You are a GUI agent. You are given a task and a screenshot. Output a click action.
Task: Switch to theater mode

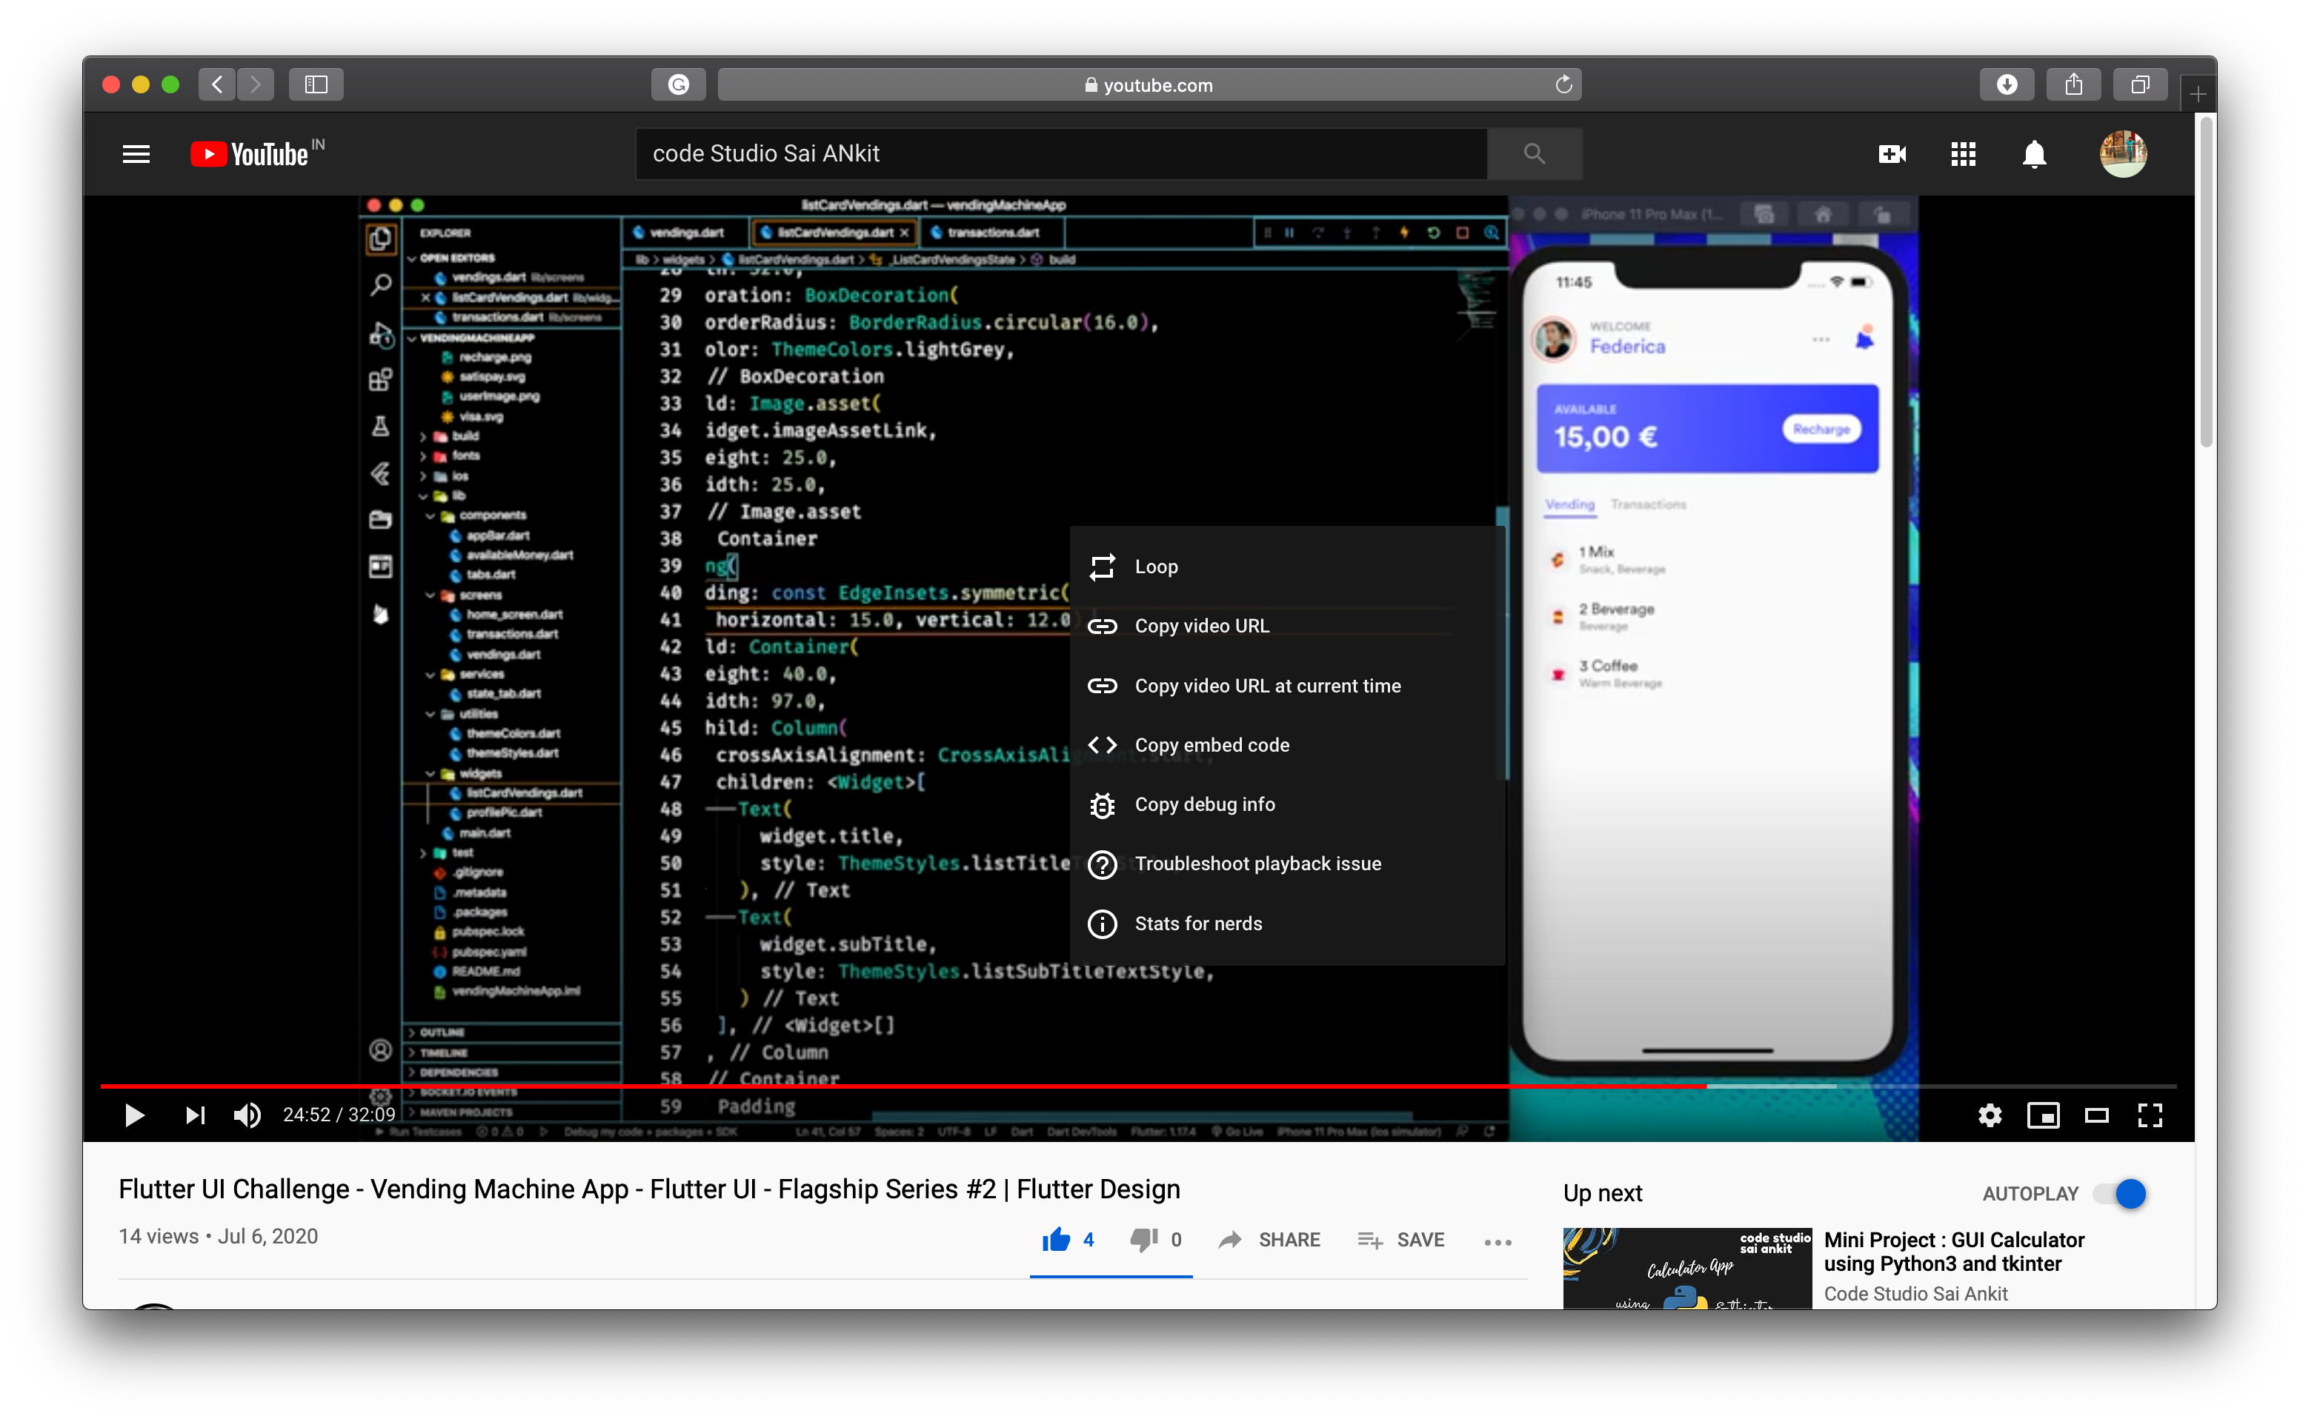[x=2096, y=1115]
